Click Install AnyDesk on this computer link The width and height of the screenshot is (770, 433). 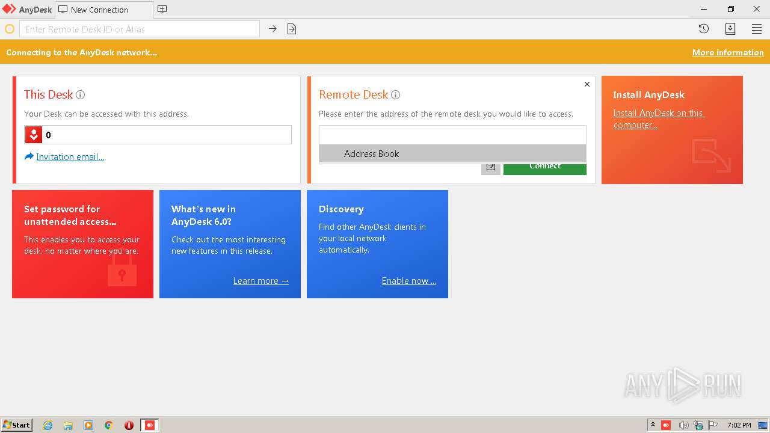pos(659,119)
